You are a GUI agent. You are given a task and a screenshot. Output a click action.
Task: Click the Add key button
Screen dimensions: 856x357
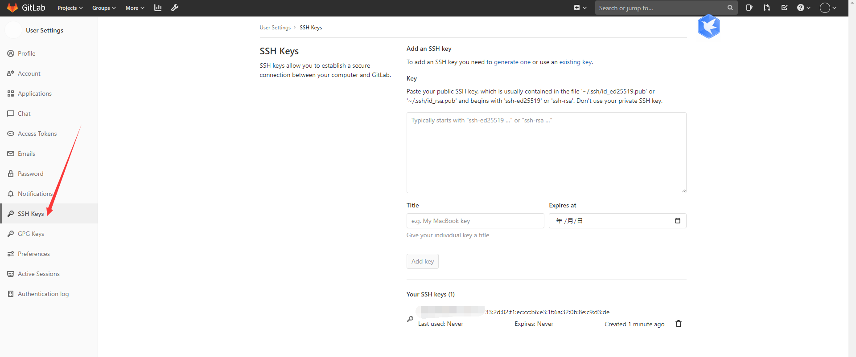pyautogui.click(x=423, y=261)
